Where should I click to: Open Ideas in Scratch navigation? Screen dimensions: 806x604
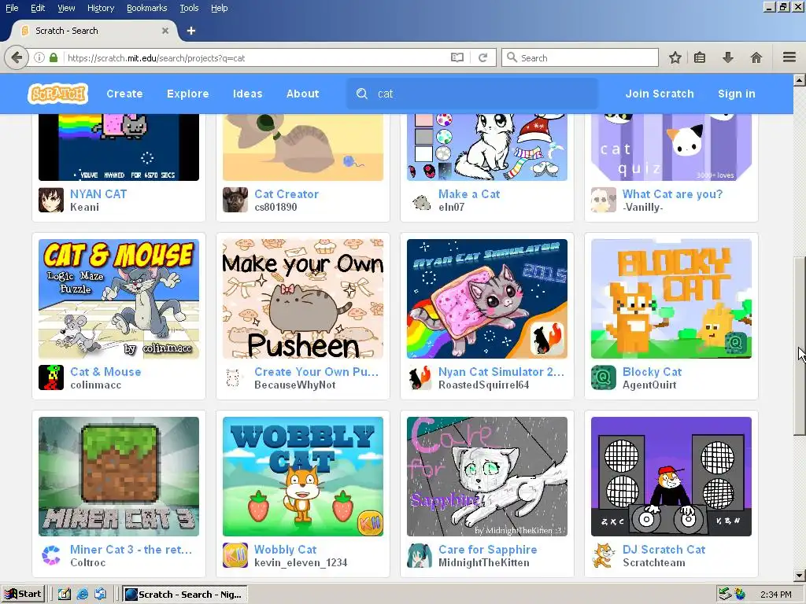[248, 94]
